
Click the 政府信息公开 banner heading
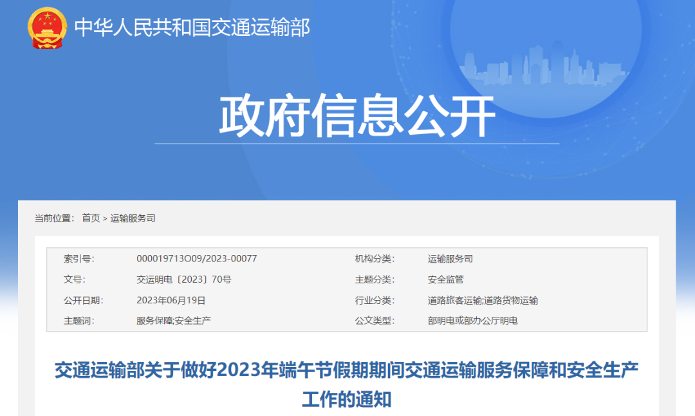point(357,115)
